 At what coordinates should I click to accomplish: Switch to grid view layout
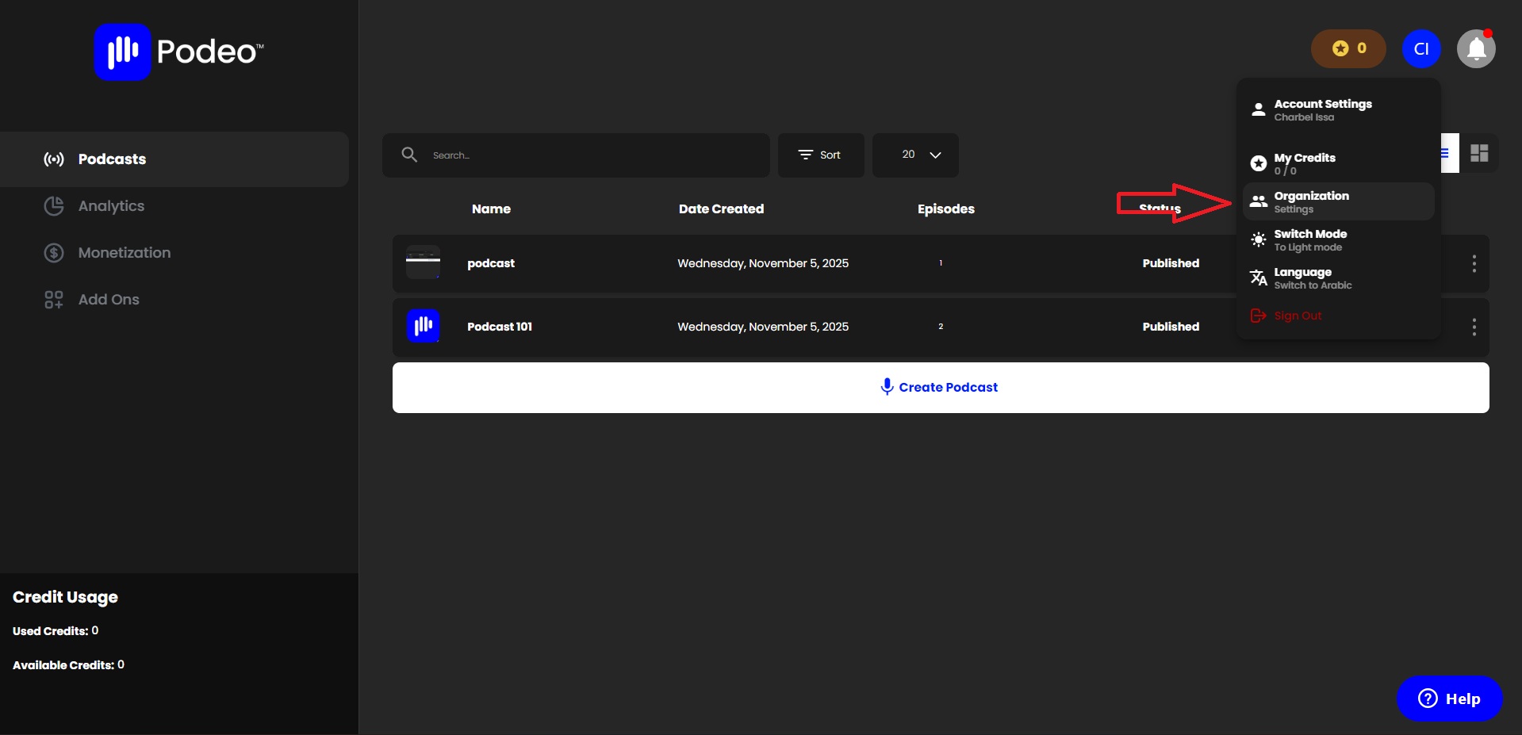(1479, 153)
